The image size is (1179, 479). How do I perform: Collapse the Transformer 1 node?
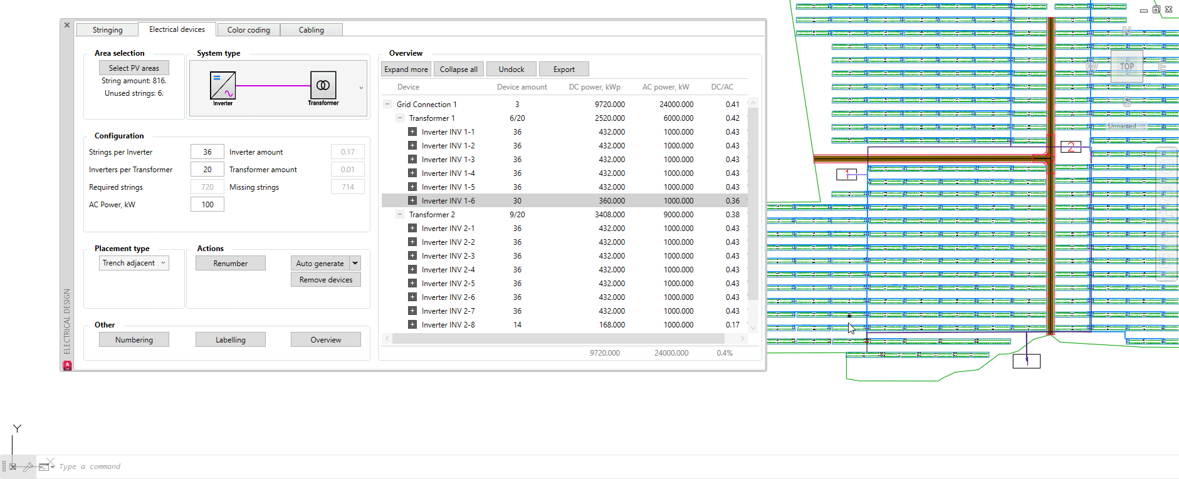coord(400,118)
